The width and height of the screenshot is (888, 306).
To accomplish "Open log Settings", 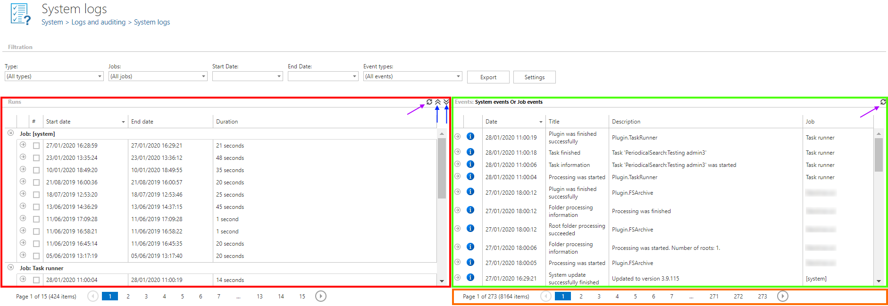I will [x=534, y=77].
